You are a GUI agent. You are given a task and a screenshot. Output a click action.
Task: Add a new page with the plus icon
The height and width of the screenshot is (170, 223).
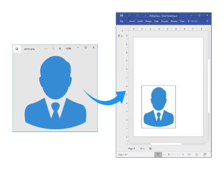click(x=150, y=149)
